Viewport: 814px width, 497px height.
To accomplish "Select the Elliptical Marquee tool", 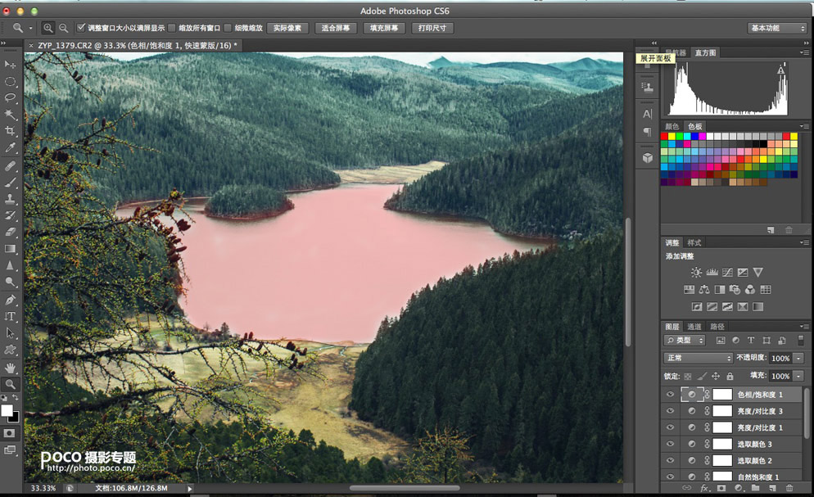I will pyautogui.click(x=10, y=81).
